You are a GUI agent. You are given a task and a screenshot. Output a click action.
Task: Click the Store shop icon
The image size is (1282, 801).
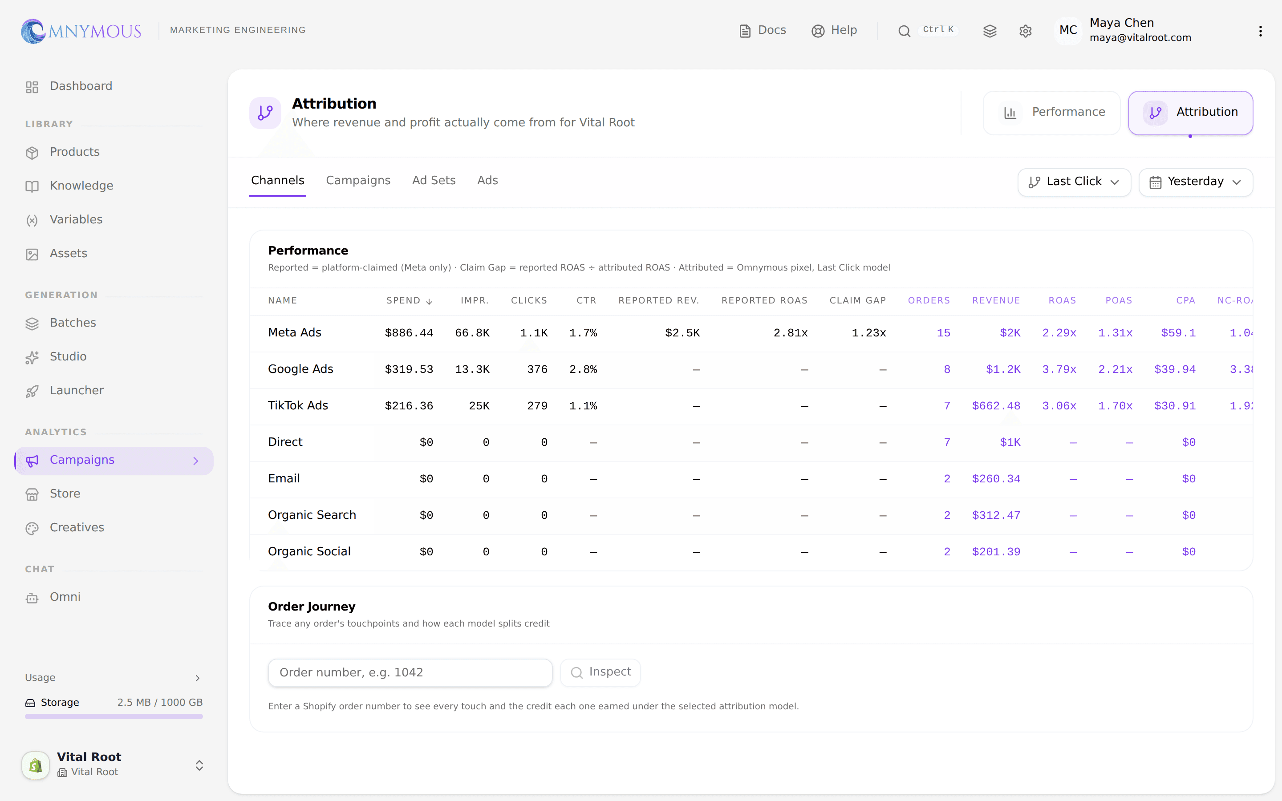pos(32,495)
